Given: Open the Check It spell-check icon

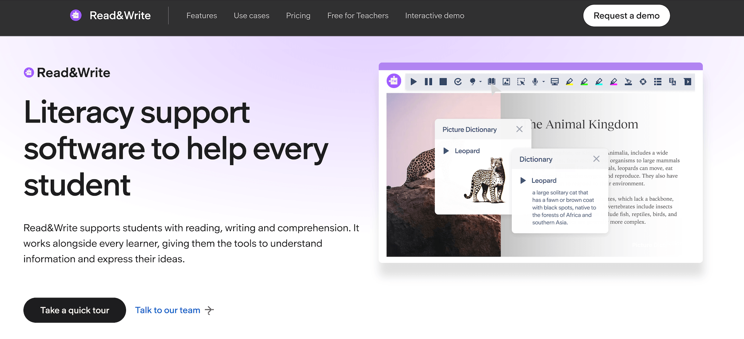Looking at the screenshot, I should click(x=458, y=82).
